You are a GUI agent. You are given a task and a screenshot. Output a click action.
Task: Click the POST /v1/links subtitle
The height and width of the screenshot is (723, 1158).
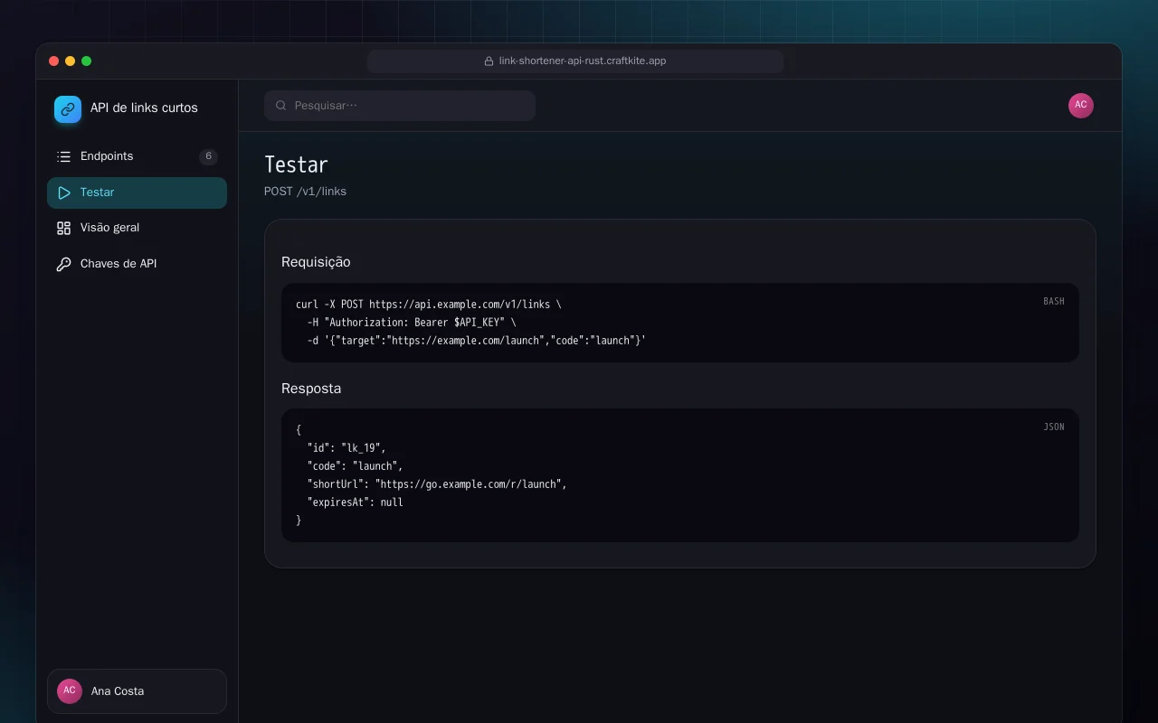click(x=305, y=192)
